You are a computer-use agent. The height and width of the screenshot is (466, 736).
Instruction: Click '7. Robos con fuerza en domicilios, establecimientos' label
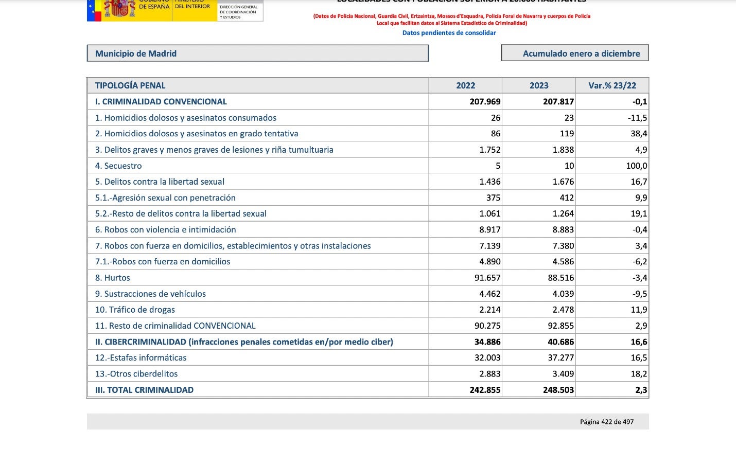pos(233,246)
